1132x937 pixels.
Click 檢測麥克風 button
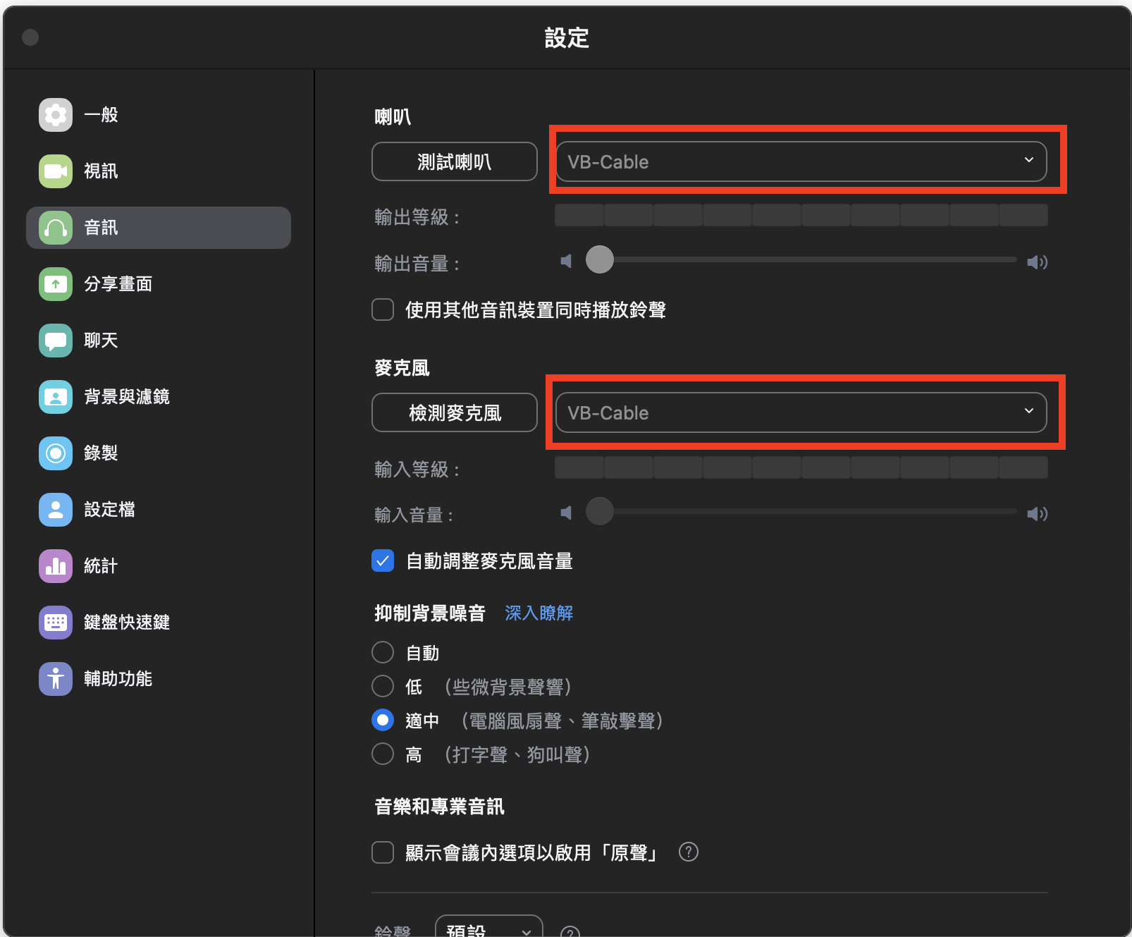(x=455, y=412)
